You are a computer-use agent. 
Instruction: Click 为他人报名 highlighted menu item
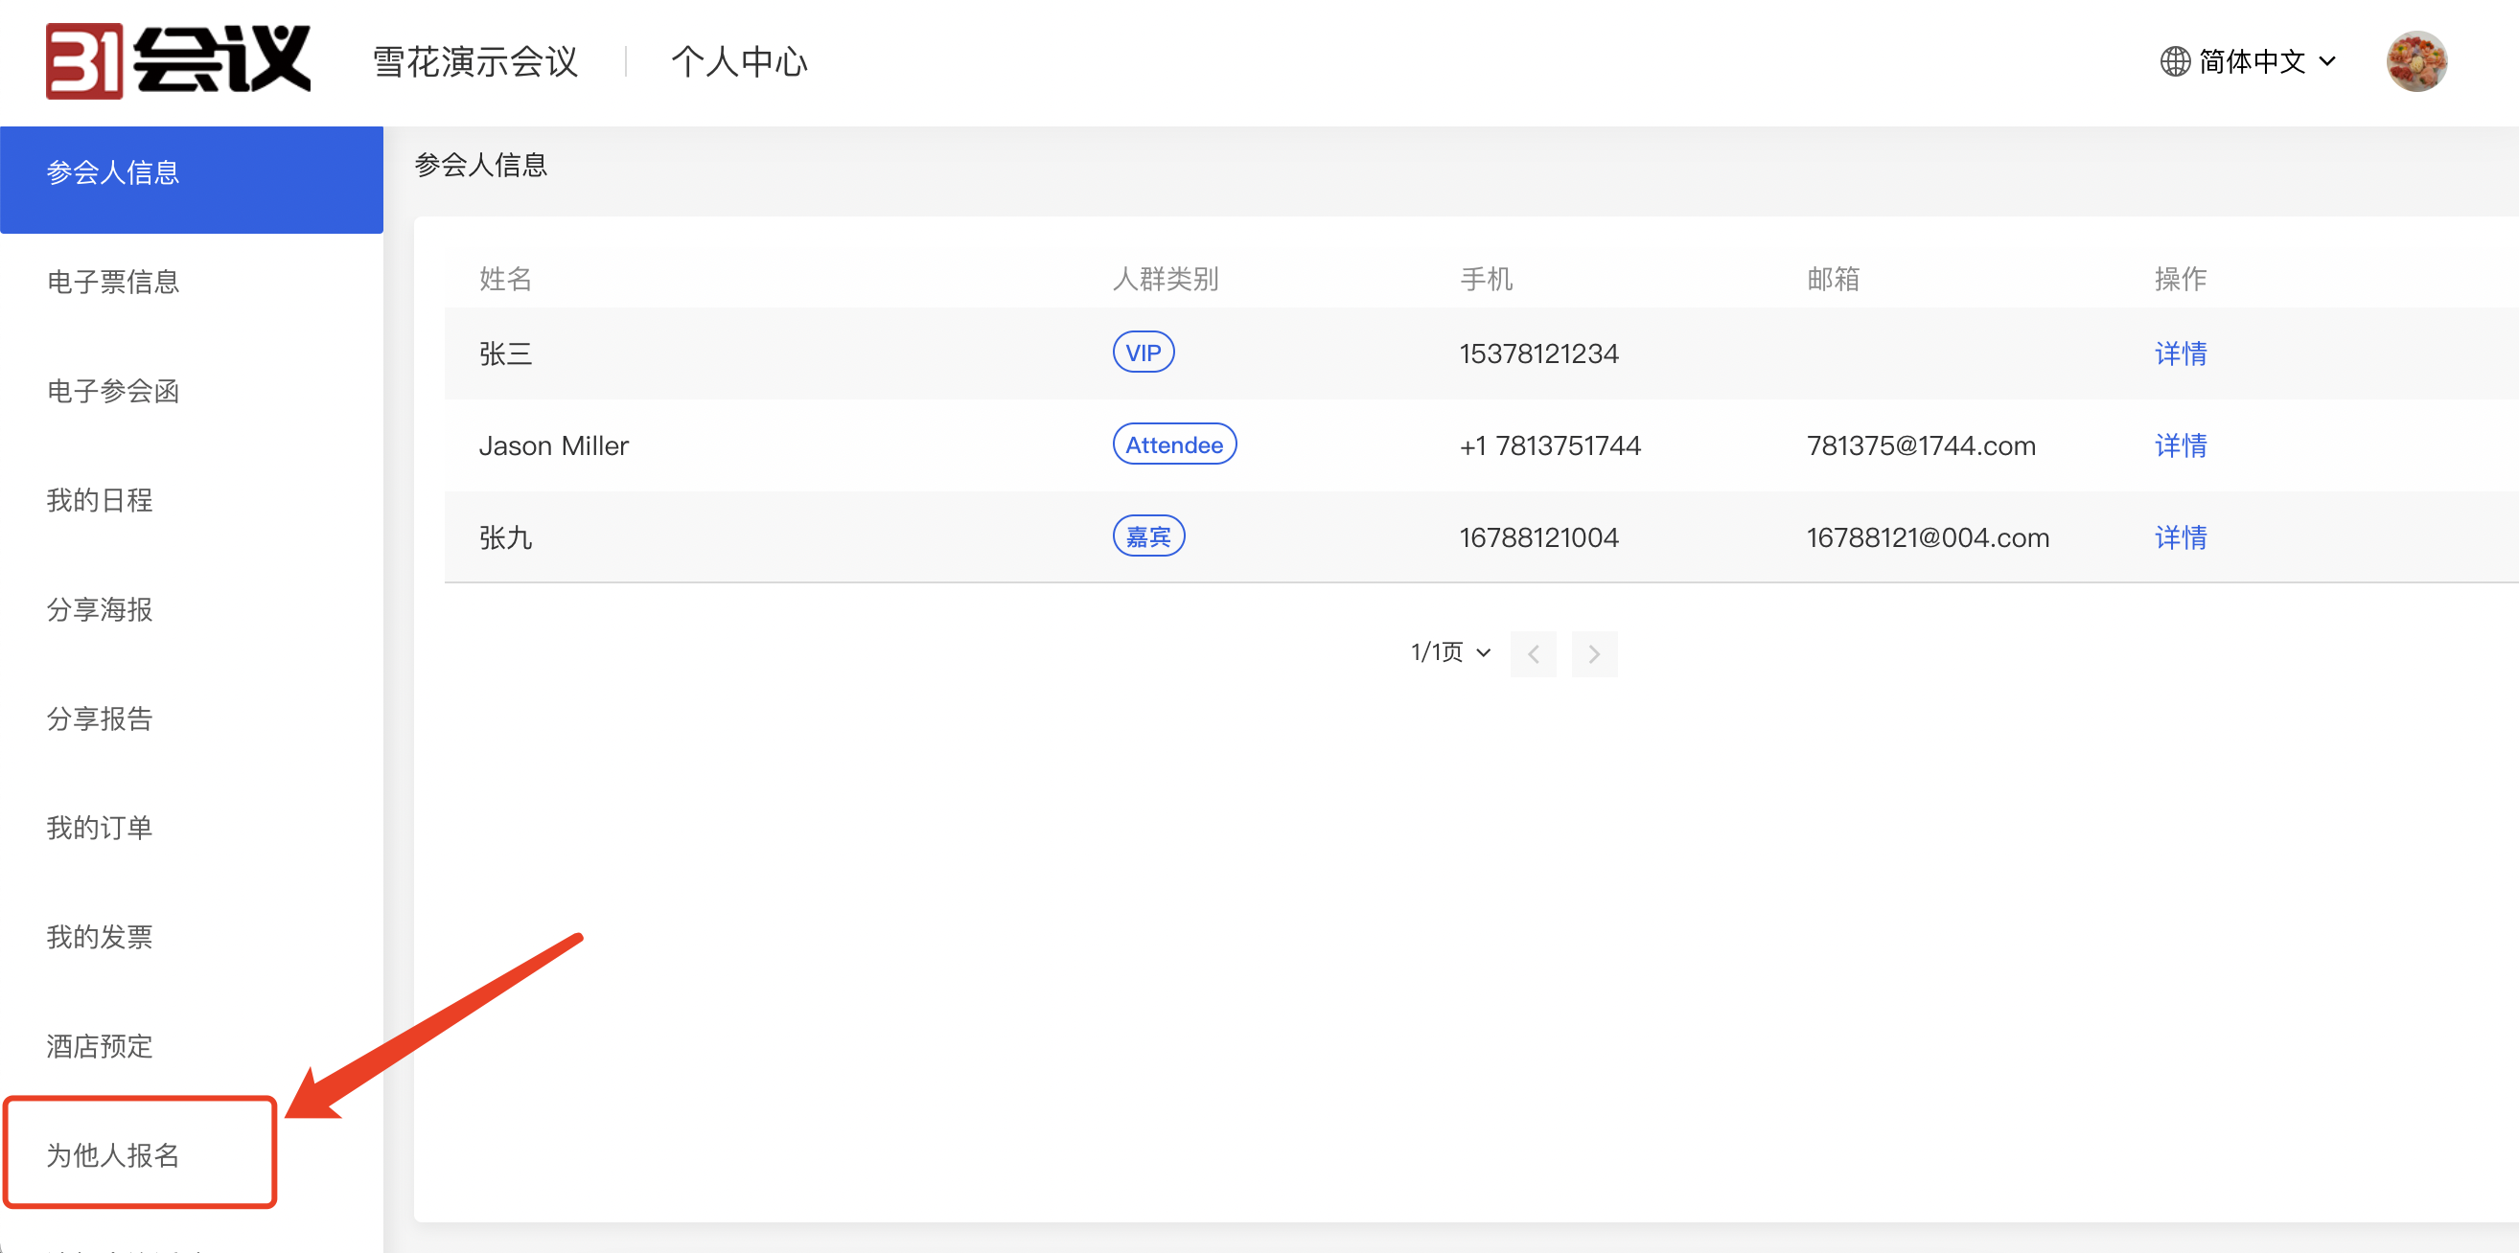[113, 1155]
